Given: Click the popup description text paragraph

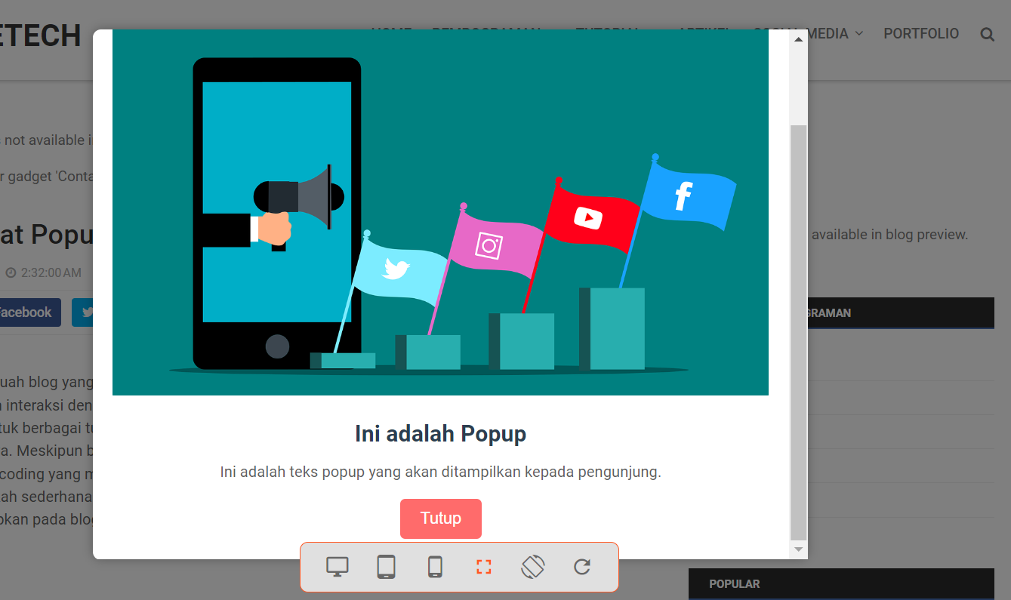Looking at the screenshot, I should (x=440, y=472).
